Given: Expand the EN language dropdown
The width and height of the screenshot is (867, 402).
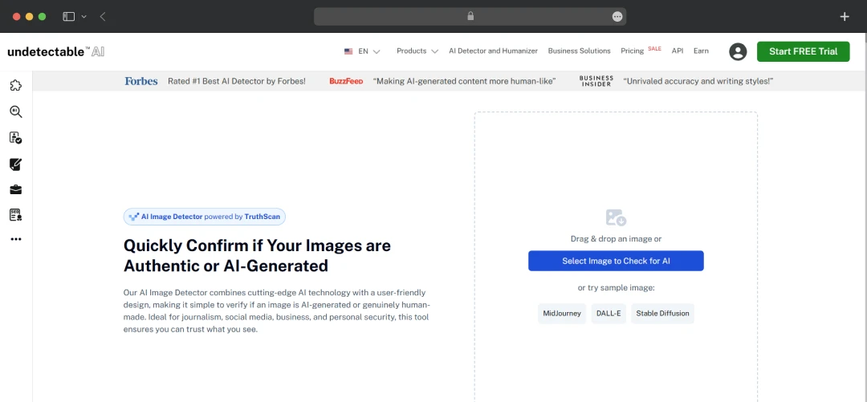Looking at the screenshot, I should click(369, 51).
